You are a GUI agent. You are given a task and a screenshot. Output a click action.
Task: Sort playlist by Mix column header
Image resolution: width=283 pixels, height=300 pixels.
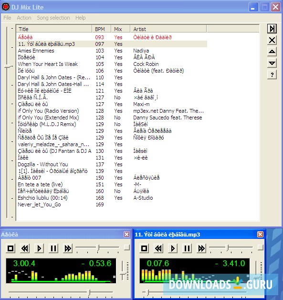coord(121,29)
